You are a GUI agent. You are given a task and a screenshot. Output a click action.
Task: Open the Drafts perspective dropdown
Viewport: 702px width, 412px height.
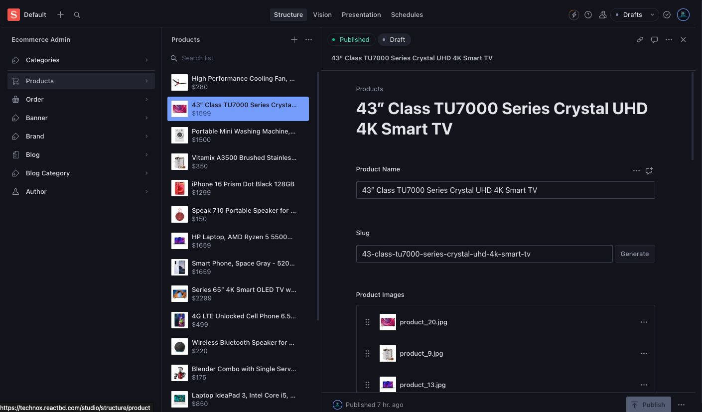tap(635, 15)
